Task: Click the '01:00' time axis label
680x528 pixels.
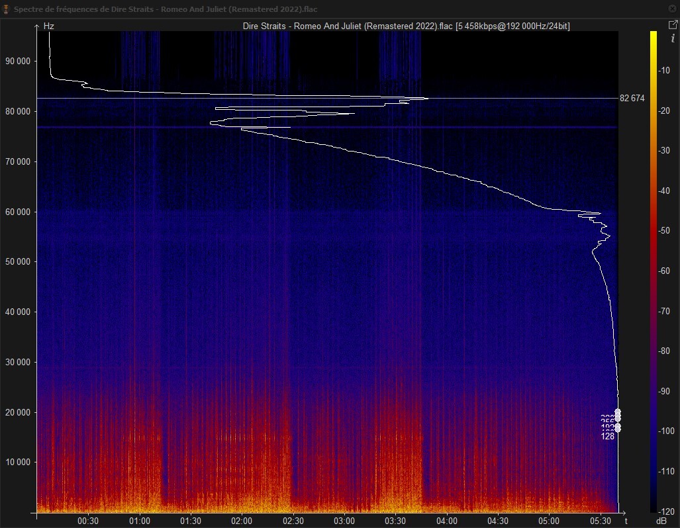Action: pyautogui.click(x=140, y=521)
